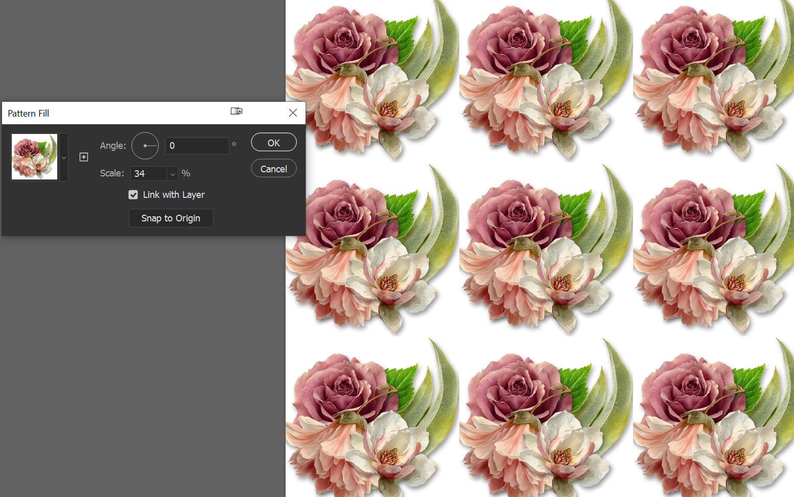The image size is (794, 497).
Task: Click the icon beside the Pattern Fill title
Action: [236, 111]
